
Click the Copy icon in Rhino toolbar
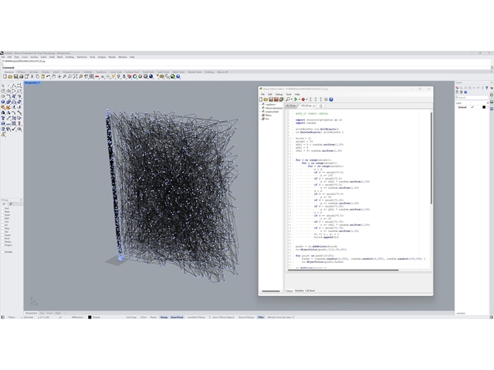pyautogui.click(x=37, y=76)
